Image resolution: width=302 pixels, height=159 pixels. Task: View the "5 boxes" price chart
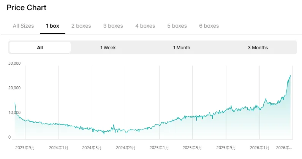coord(177,26)
